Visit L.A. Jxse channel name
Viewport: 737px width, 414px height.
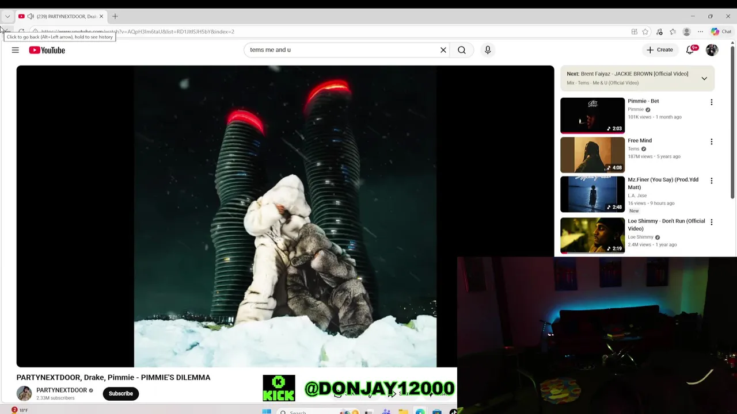pyautogui.click(x=637, y=195)
